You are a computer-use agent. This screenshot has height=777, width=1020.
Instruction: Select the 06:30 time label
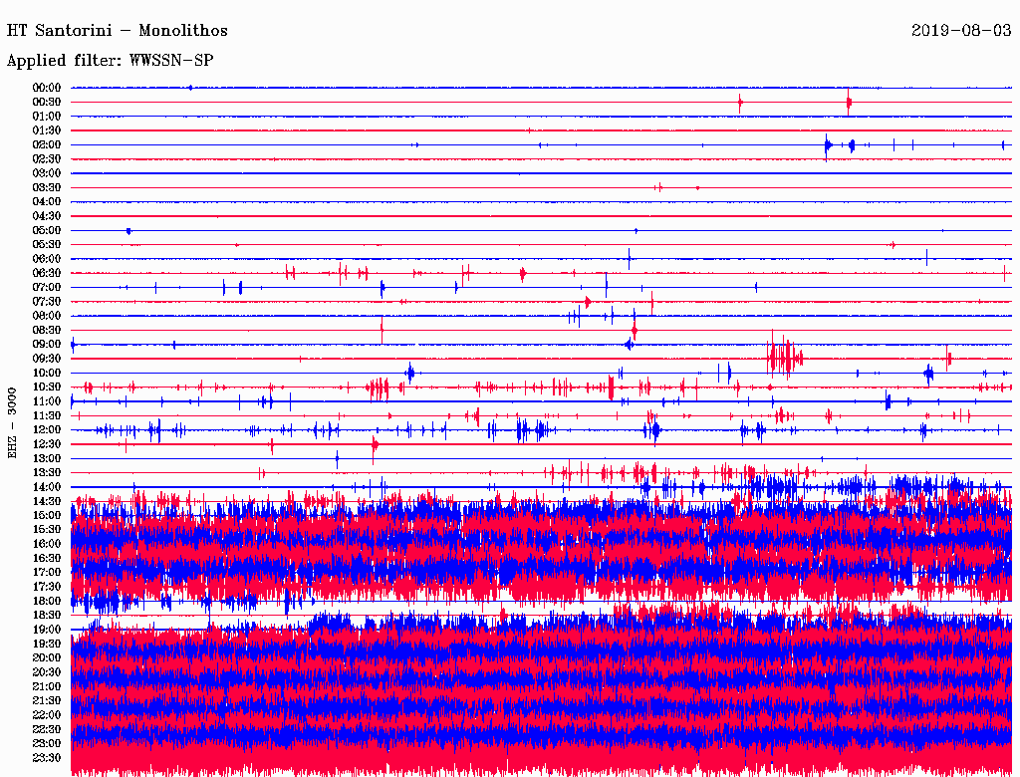[x=47, y=273]
